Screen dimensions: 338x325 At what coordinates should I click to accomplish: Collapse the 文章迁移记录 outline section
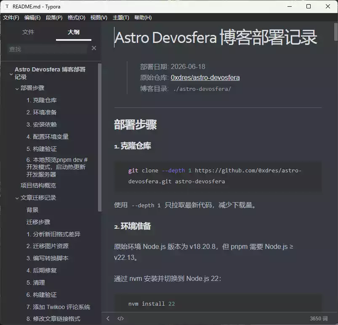point(17,198)
